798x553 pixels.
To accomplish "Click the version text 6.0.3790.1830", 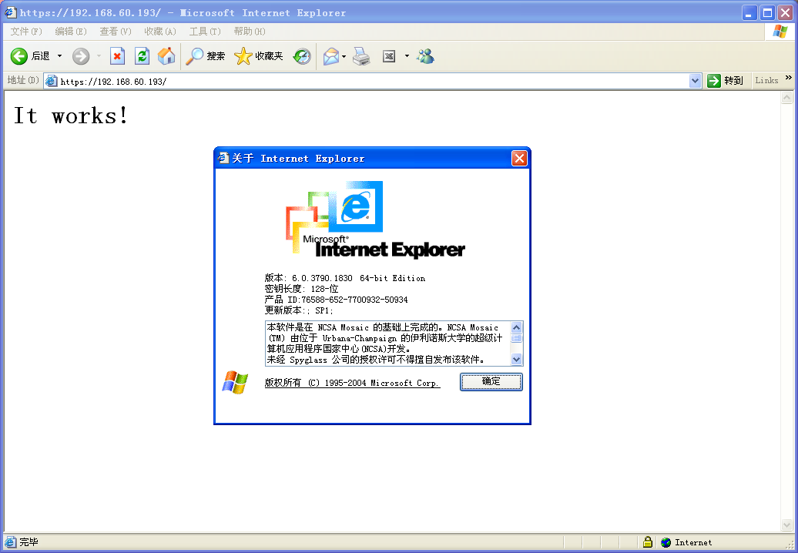I will 322,278.
